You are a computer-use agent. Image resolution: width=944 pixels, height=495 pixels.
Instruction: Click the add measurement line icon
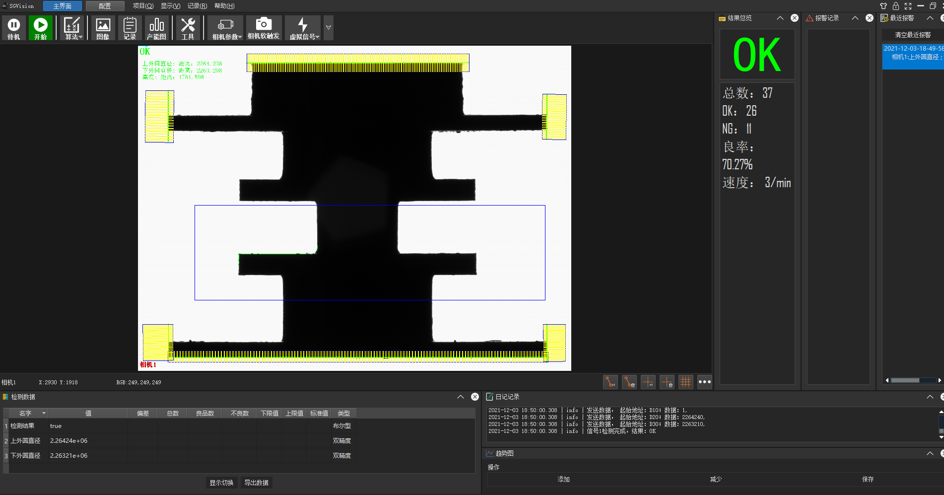pyautogui.click(x=610, y=382)
